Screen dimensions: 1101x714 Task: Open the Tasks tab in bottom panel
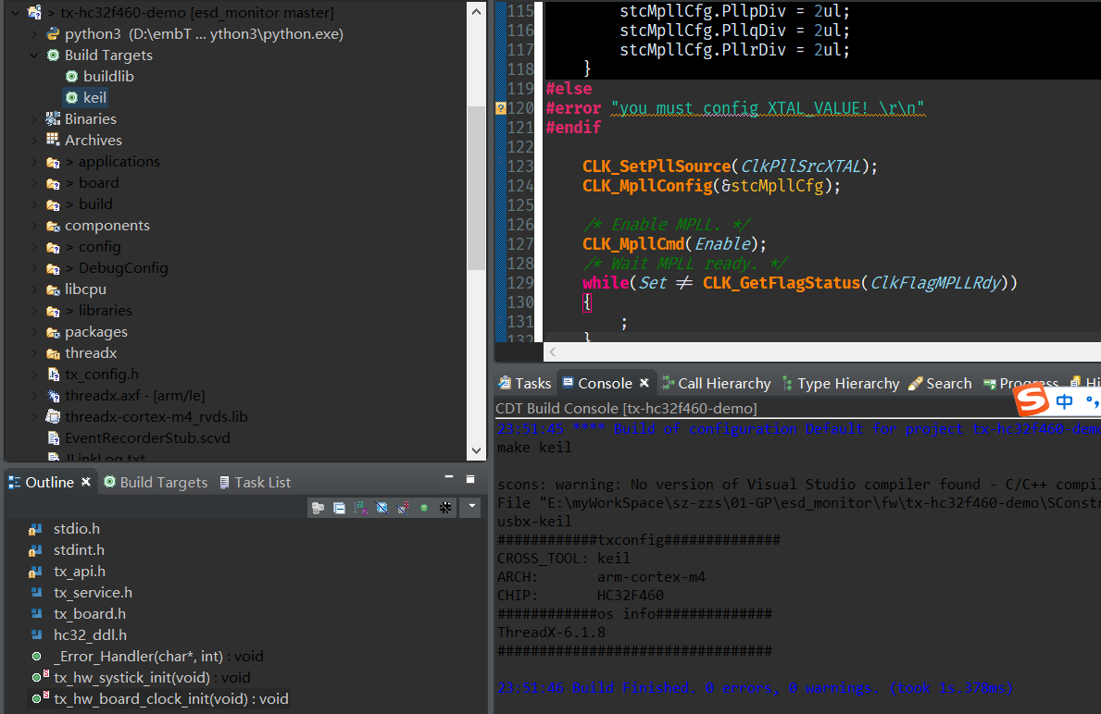(x=524, y=384)
